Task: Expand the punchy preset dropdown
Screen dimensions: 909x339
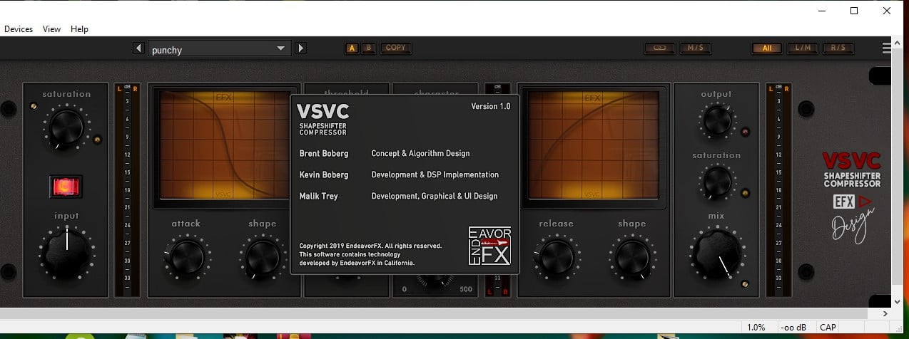Action: point(218,49)
